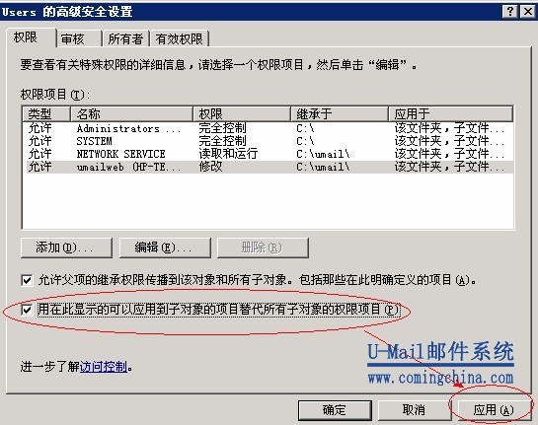The width and height of the screenshot is (538, 425).
Task: Click the 编辑(E)... button
Action: (165, 248)
